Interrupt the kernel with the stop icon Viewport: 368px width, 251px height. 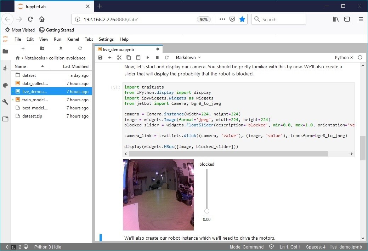(x=157, y=57)
